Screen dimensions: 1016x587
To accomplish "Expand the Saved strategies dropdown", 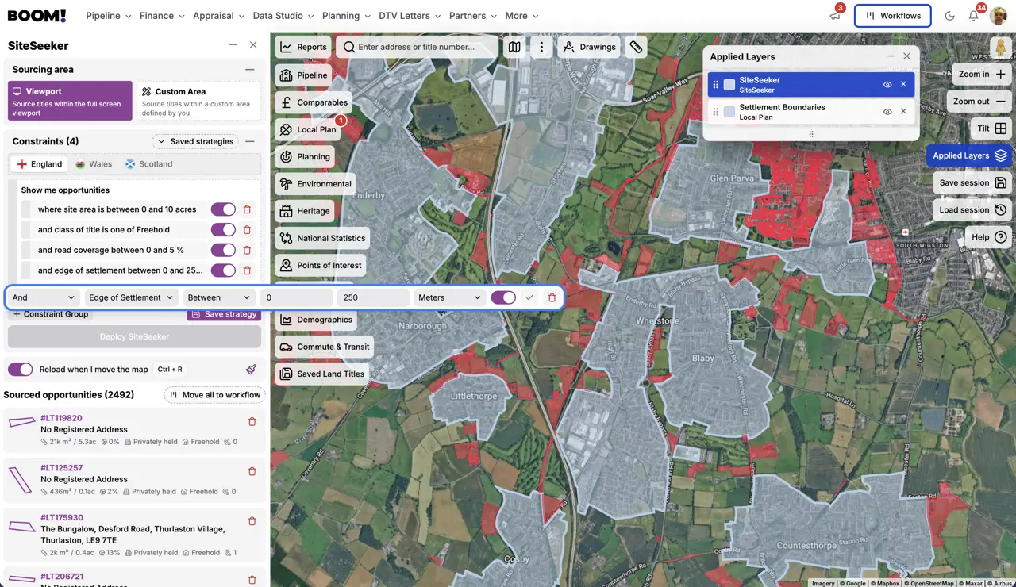I will pyautogui.click(x=195, y=141).
